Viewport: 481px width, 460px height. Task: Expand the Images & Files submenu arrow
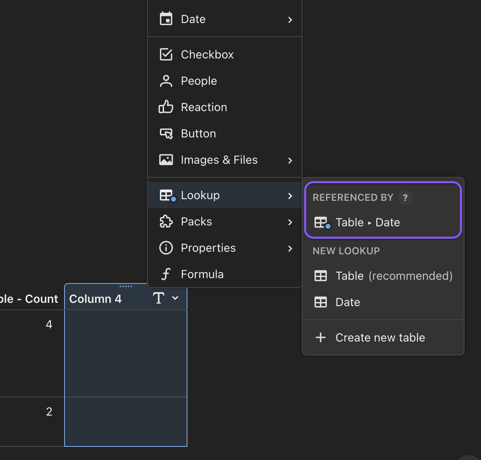[x=290, y=160]
